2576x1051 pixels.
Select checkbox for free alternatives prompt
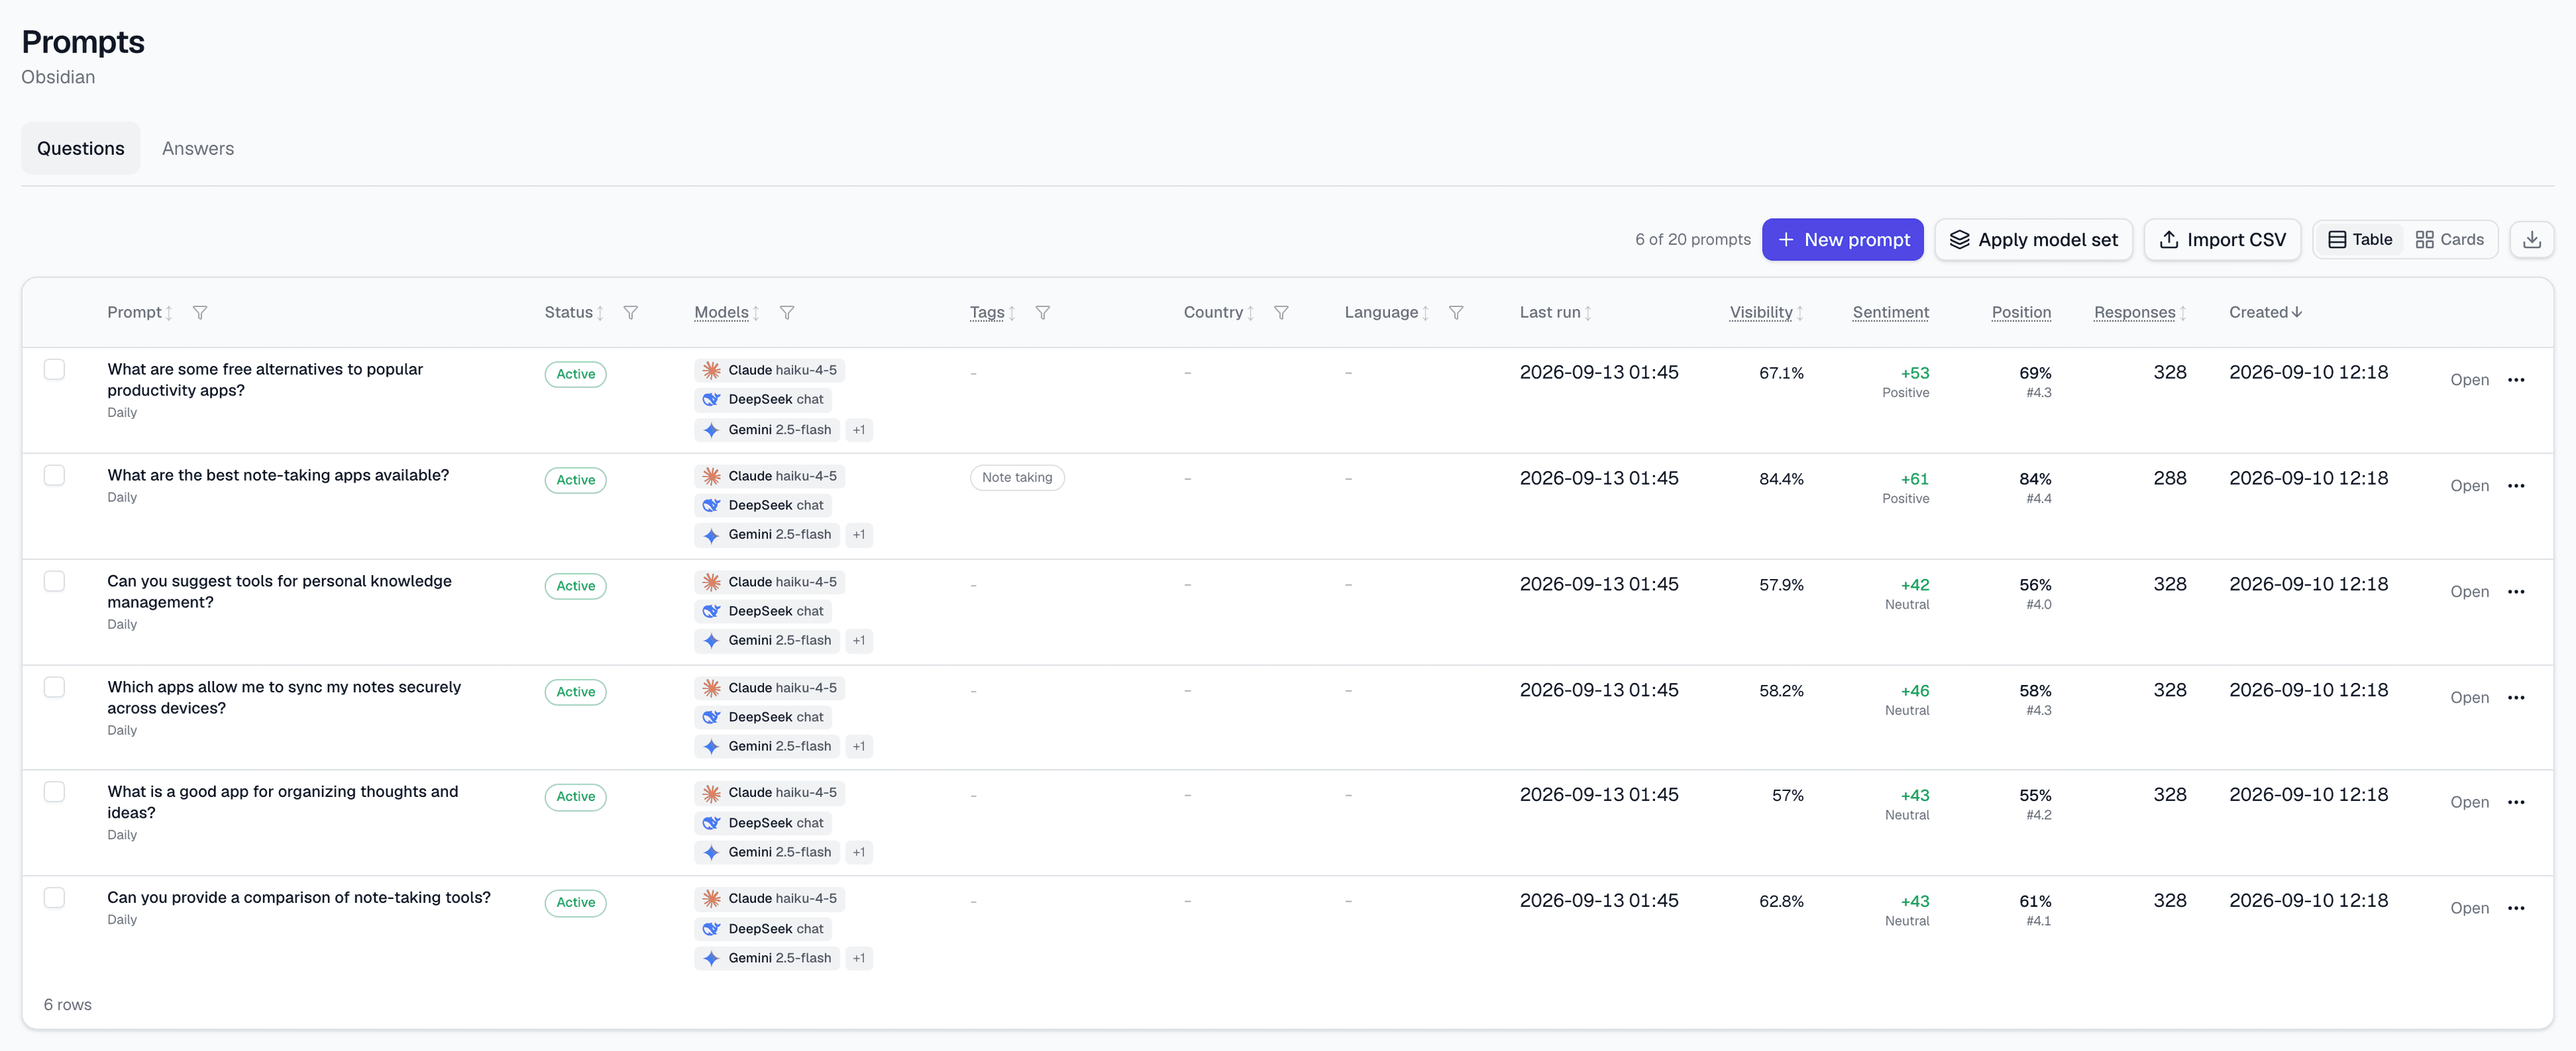click(54, 369)
